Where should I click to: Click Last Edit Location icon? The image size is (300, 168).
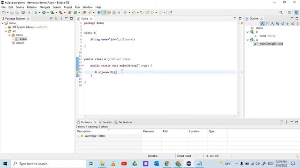click(142, 13)
